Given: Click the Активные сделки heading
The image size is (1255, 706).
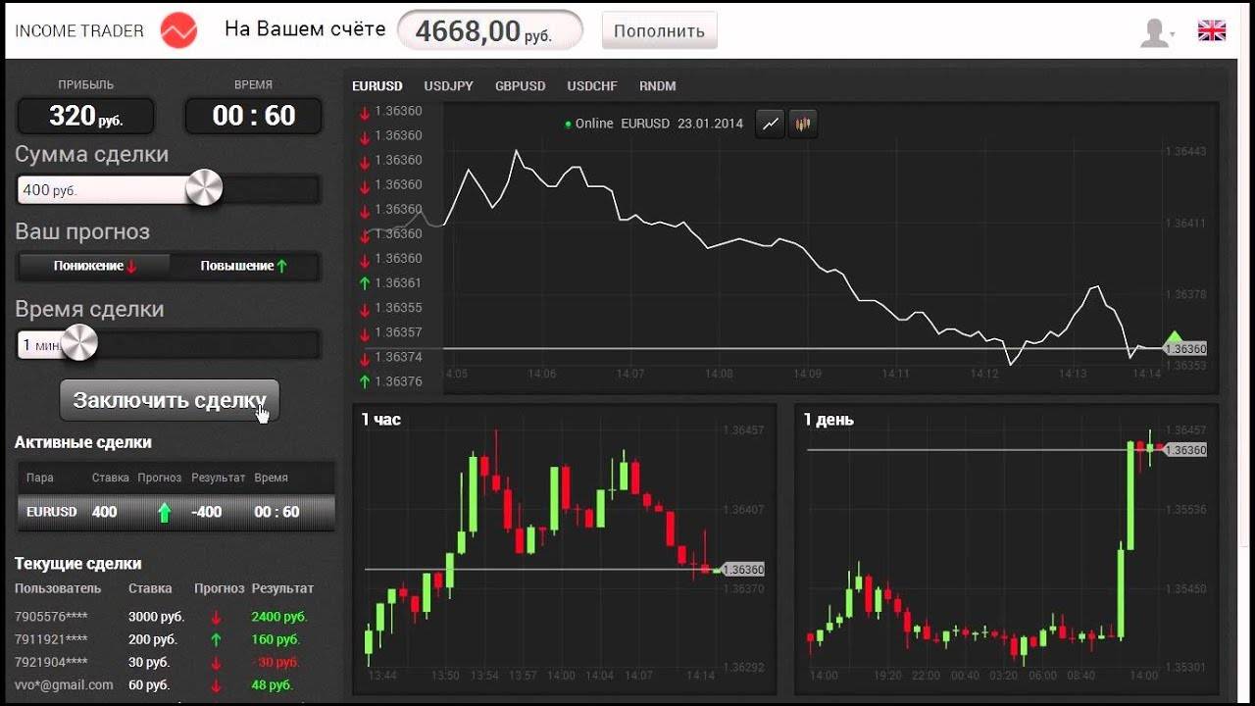Looking at the screenshot, I should point(83,442).
